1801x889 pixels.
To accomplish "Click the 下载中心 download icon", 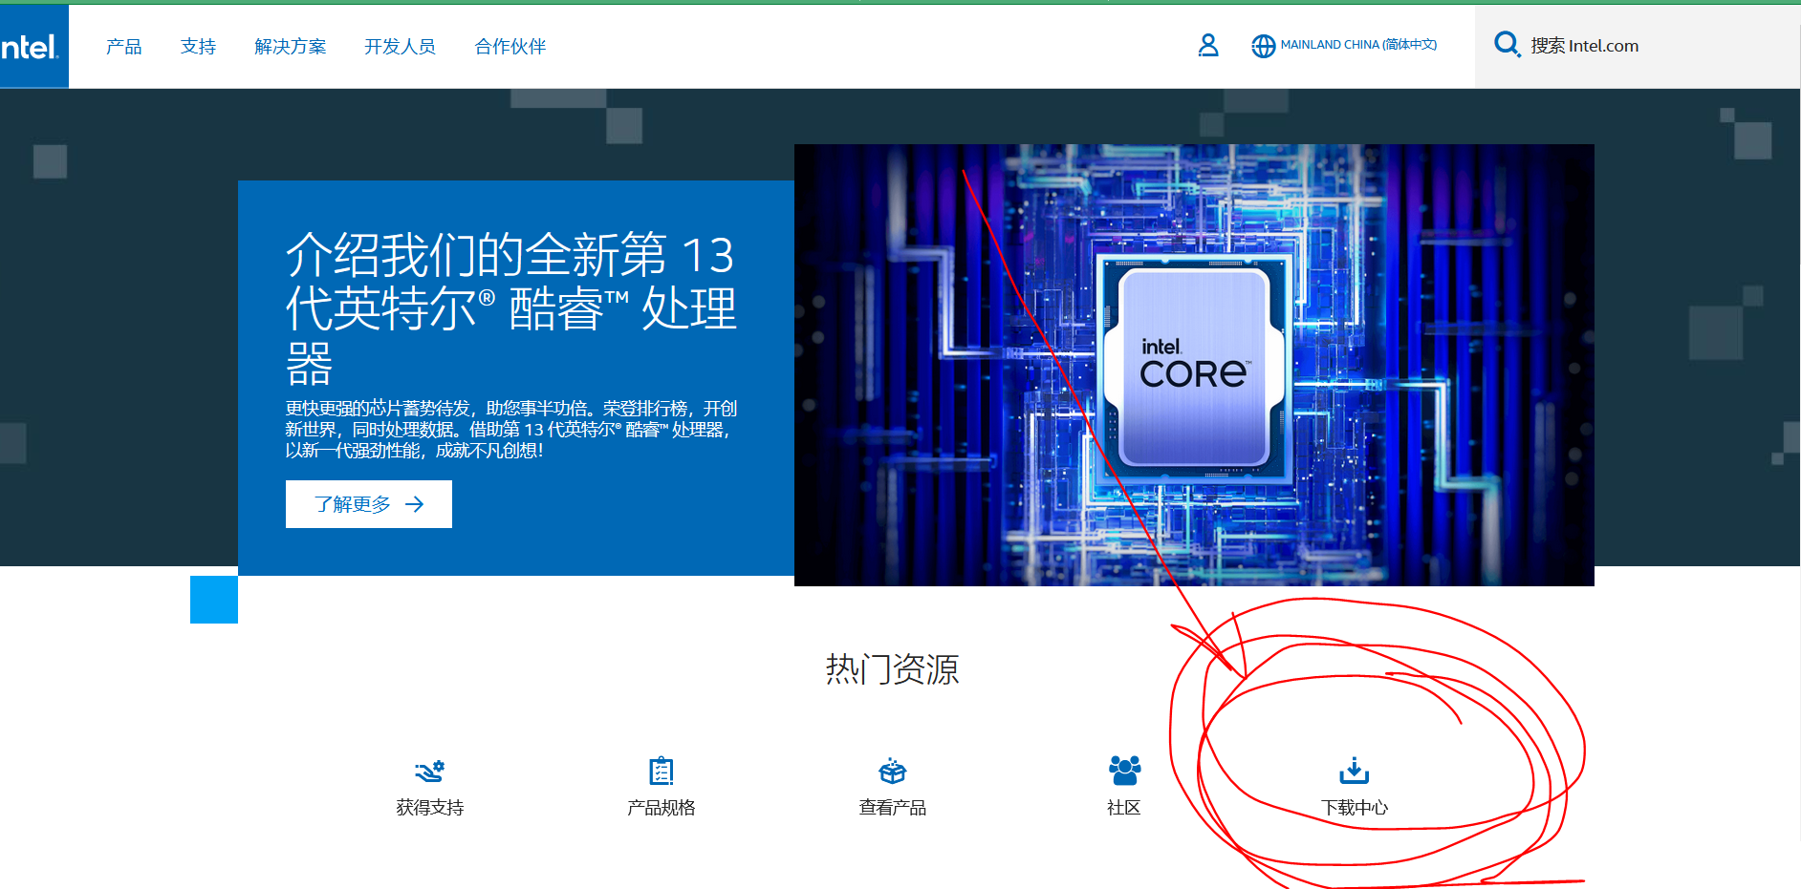I will pyautogui.click(x=1355, y=770).
